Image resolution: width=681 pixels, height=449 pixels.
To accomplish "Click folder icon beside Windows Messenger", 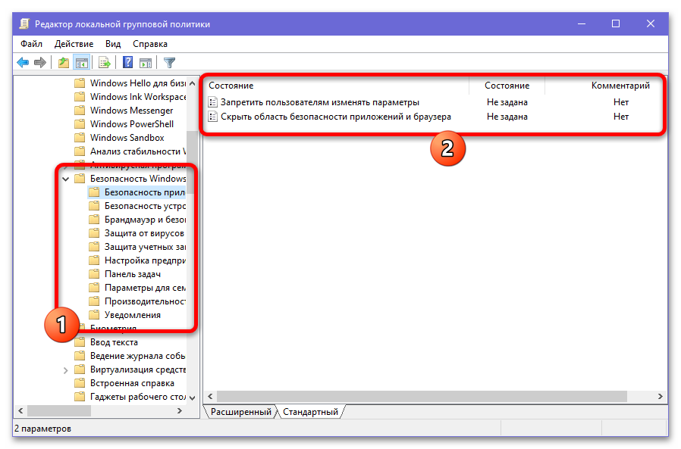I will [80, 111].
